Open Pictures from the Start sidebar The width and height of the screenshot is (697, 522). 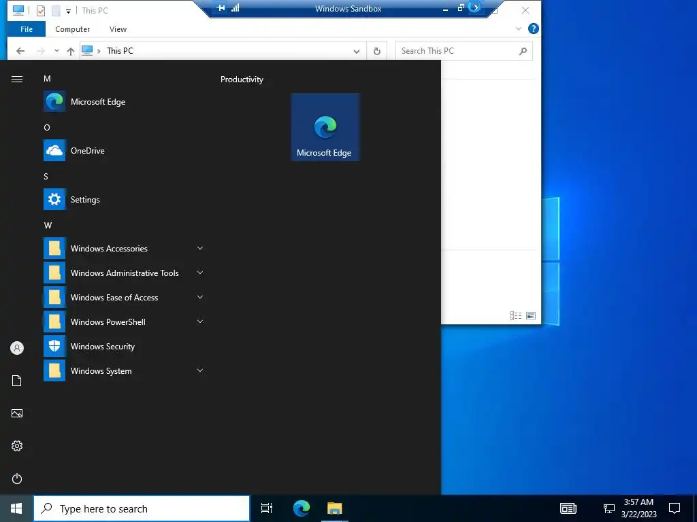[x=17, y=413]
